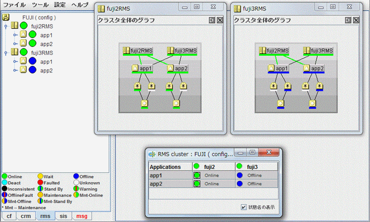This screenshot has width=370, height=222.
Task: Click the Faulted red legend swatch
Action: [40, 182]
